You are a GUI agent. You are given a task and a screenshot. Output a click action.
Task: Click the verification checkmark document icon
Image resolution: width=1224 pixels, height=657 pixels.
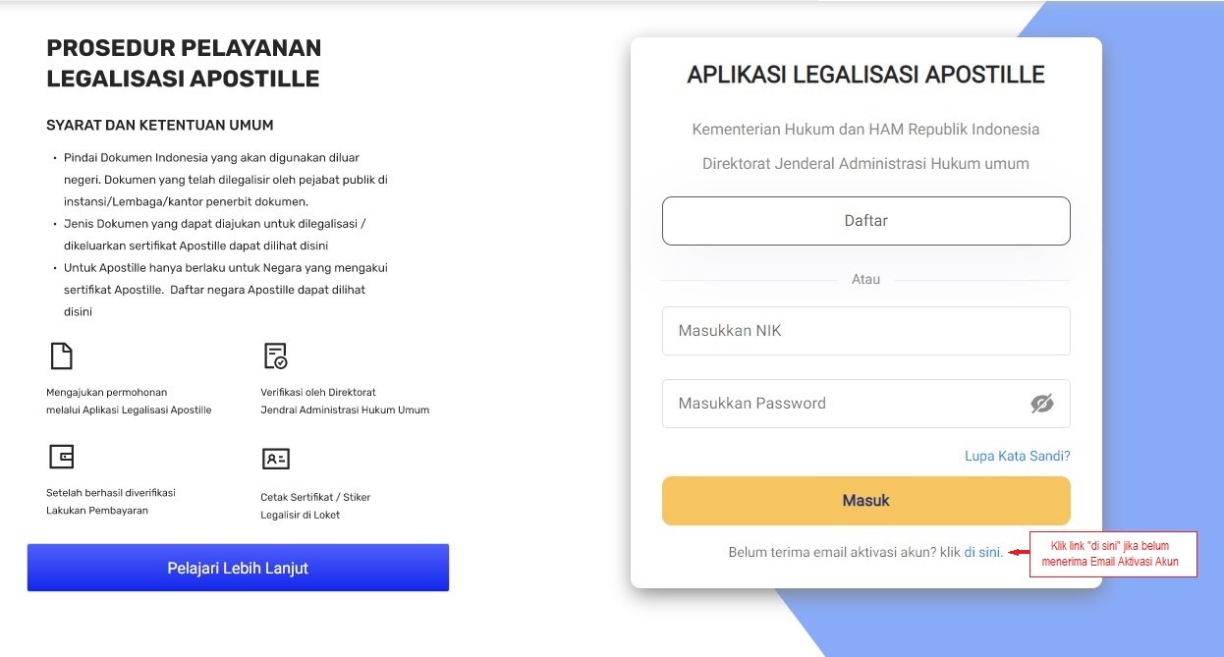coord(275,356)
